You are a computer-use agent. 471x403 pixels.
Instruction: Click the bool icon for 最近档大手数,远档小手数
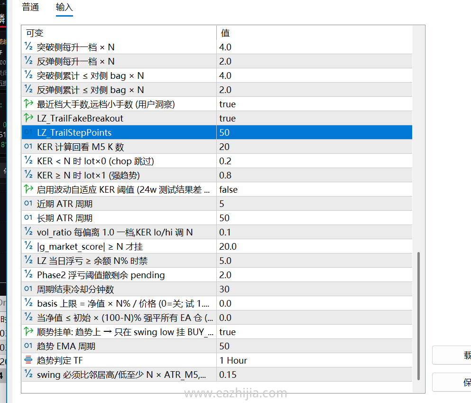(28, 104)
